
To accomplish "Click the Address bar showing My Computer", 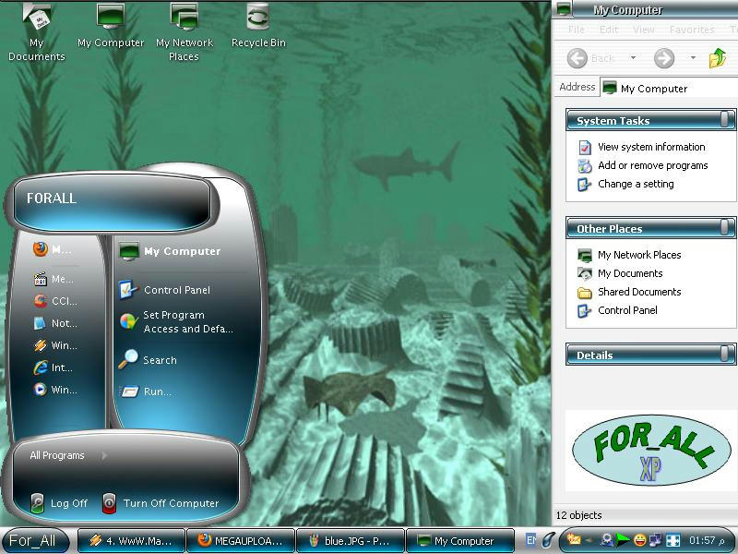I will click(670, 88).
